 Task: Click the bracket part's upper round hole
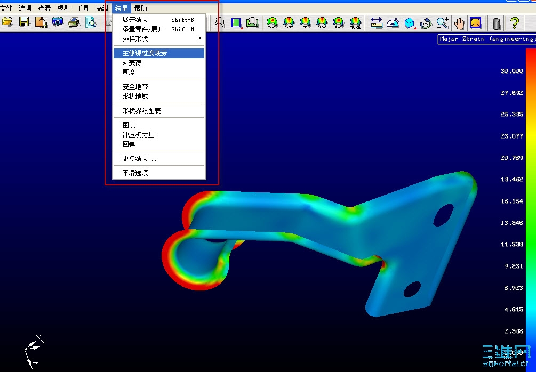(443, 215)
